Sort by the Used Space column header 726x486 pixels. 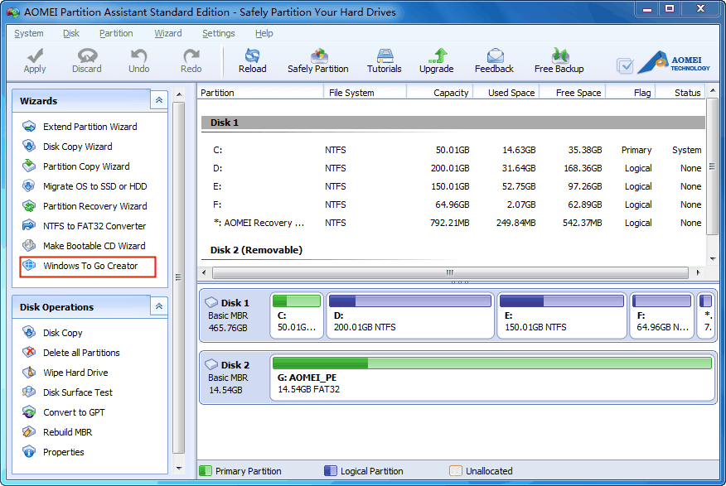[x=506, y=93]
